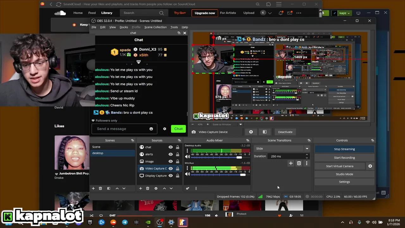Seek the SoundCloud track progress bar
The image size is (405, 228).
pos(160,216)
